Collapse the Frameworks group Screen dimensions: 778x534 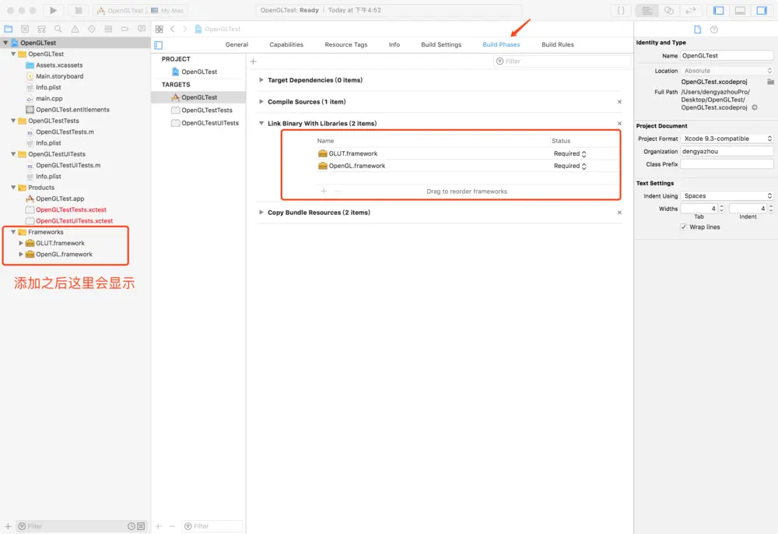13,232
